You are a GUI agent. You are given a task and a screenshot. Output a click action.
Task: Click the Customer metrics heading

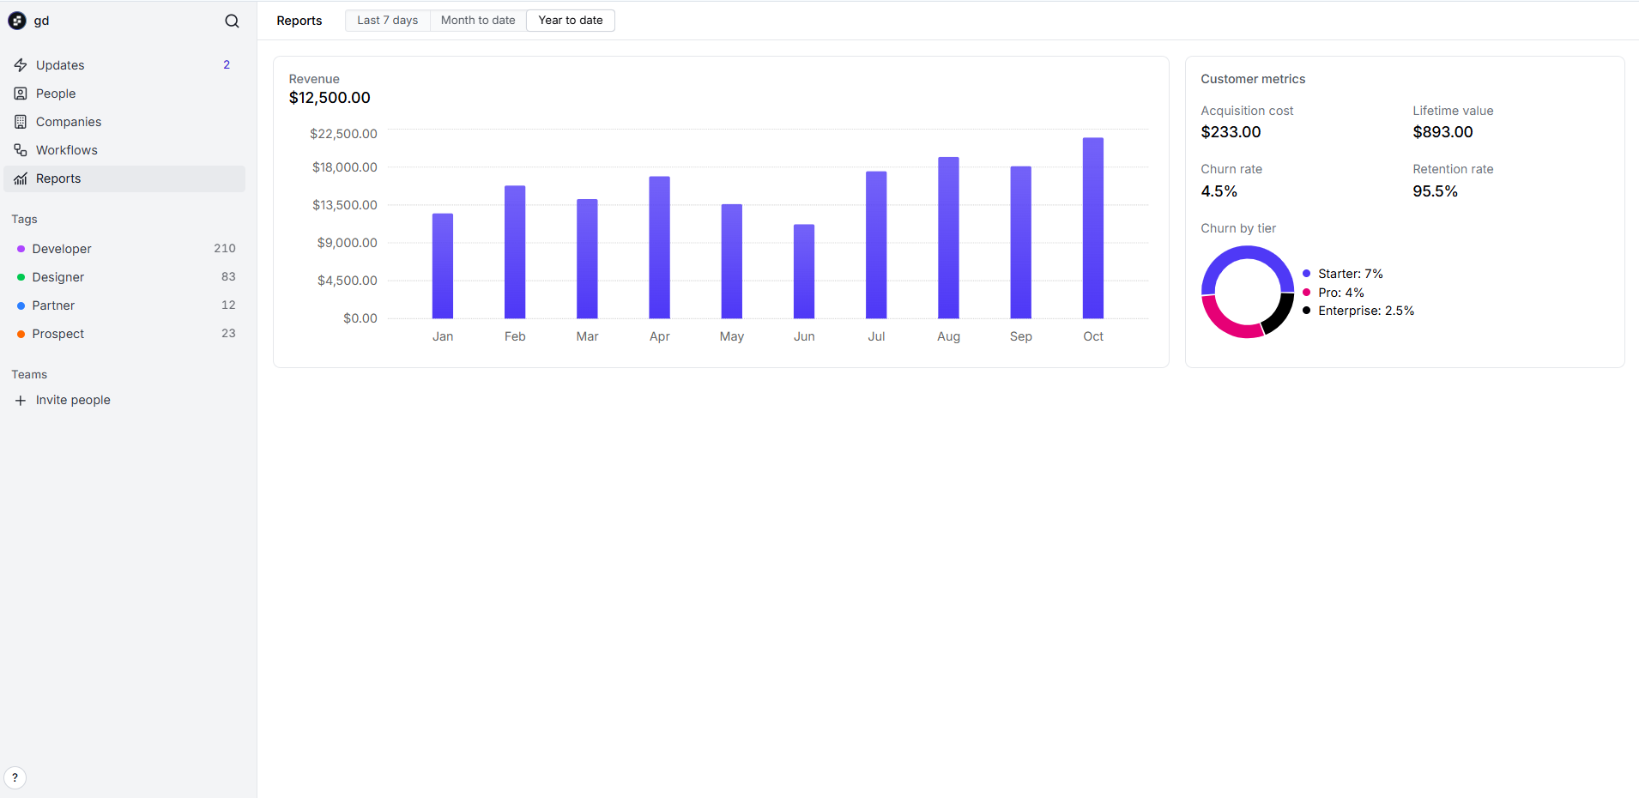[1253, 79]
